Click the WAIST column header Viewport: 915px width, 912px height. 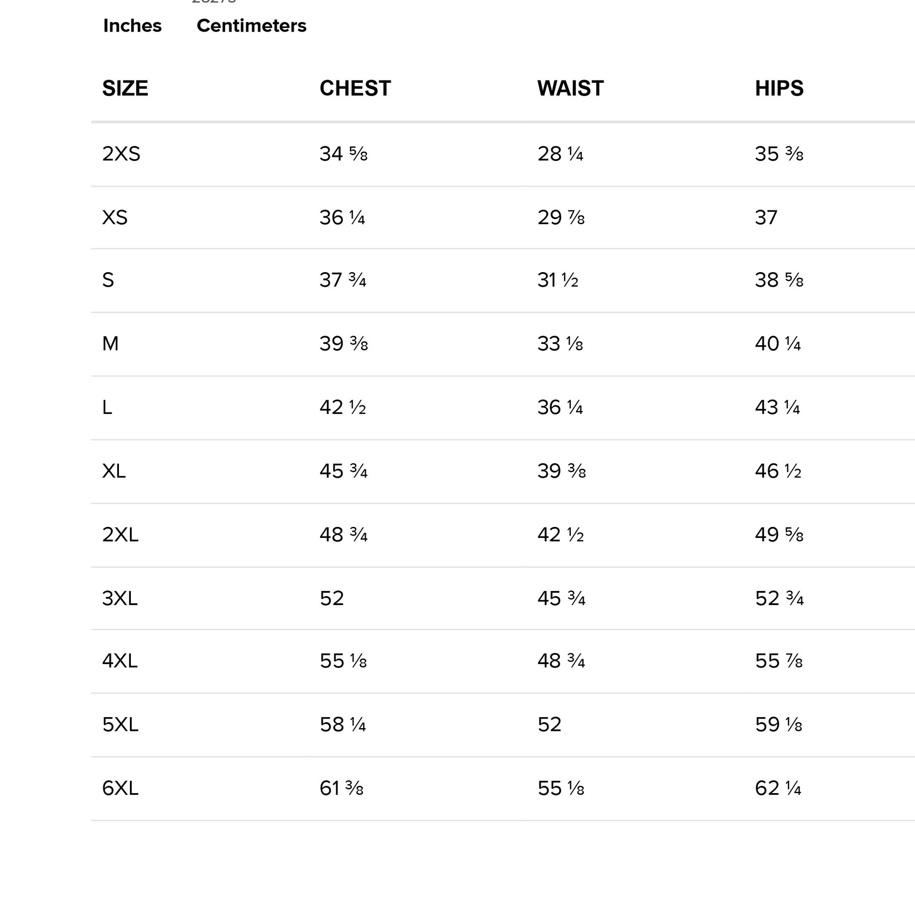pyautogui.click(x=570, y=89)
